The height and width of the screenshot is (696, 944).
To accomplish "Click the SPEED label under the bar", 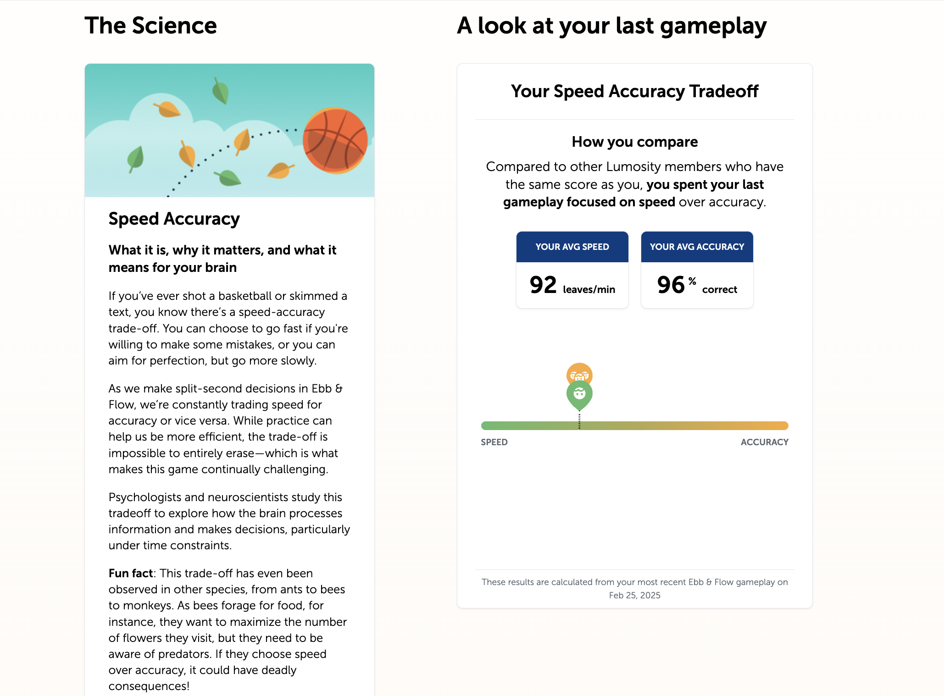I will tap(494, 442).
